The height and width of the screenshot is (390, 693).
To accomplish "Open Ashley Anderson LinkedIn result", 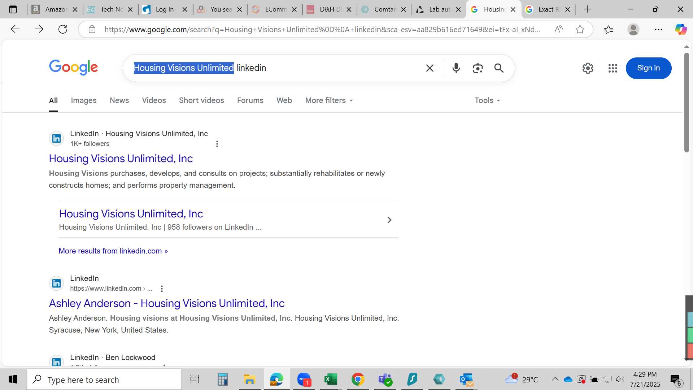I will tap(167, 303).
